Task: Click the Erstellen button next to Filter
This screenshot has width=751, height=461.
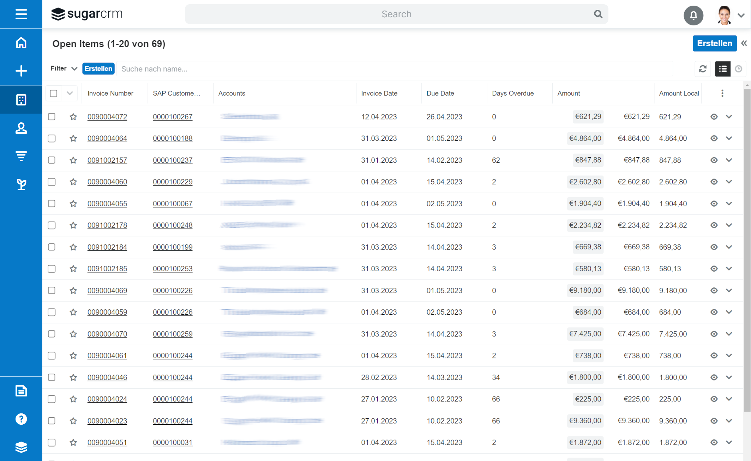Action: click(x=98, y=69)
